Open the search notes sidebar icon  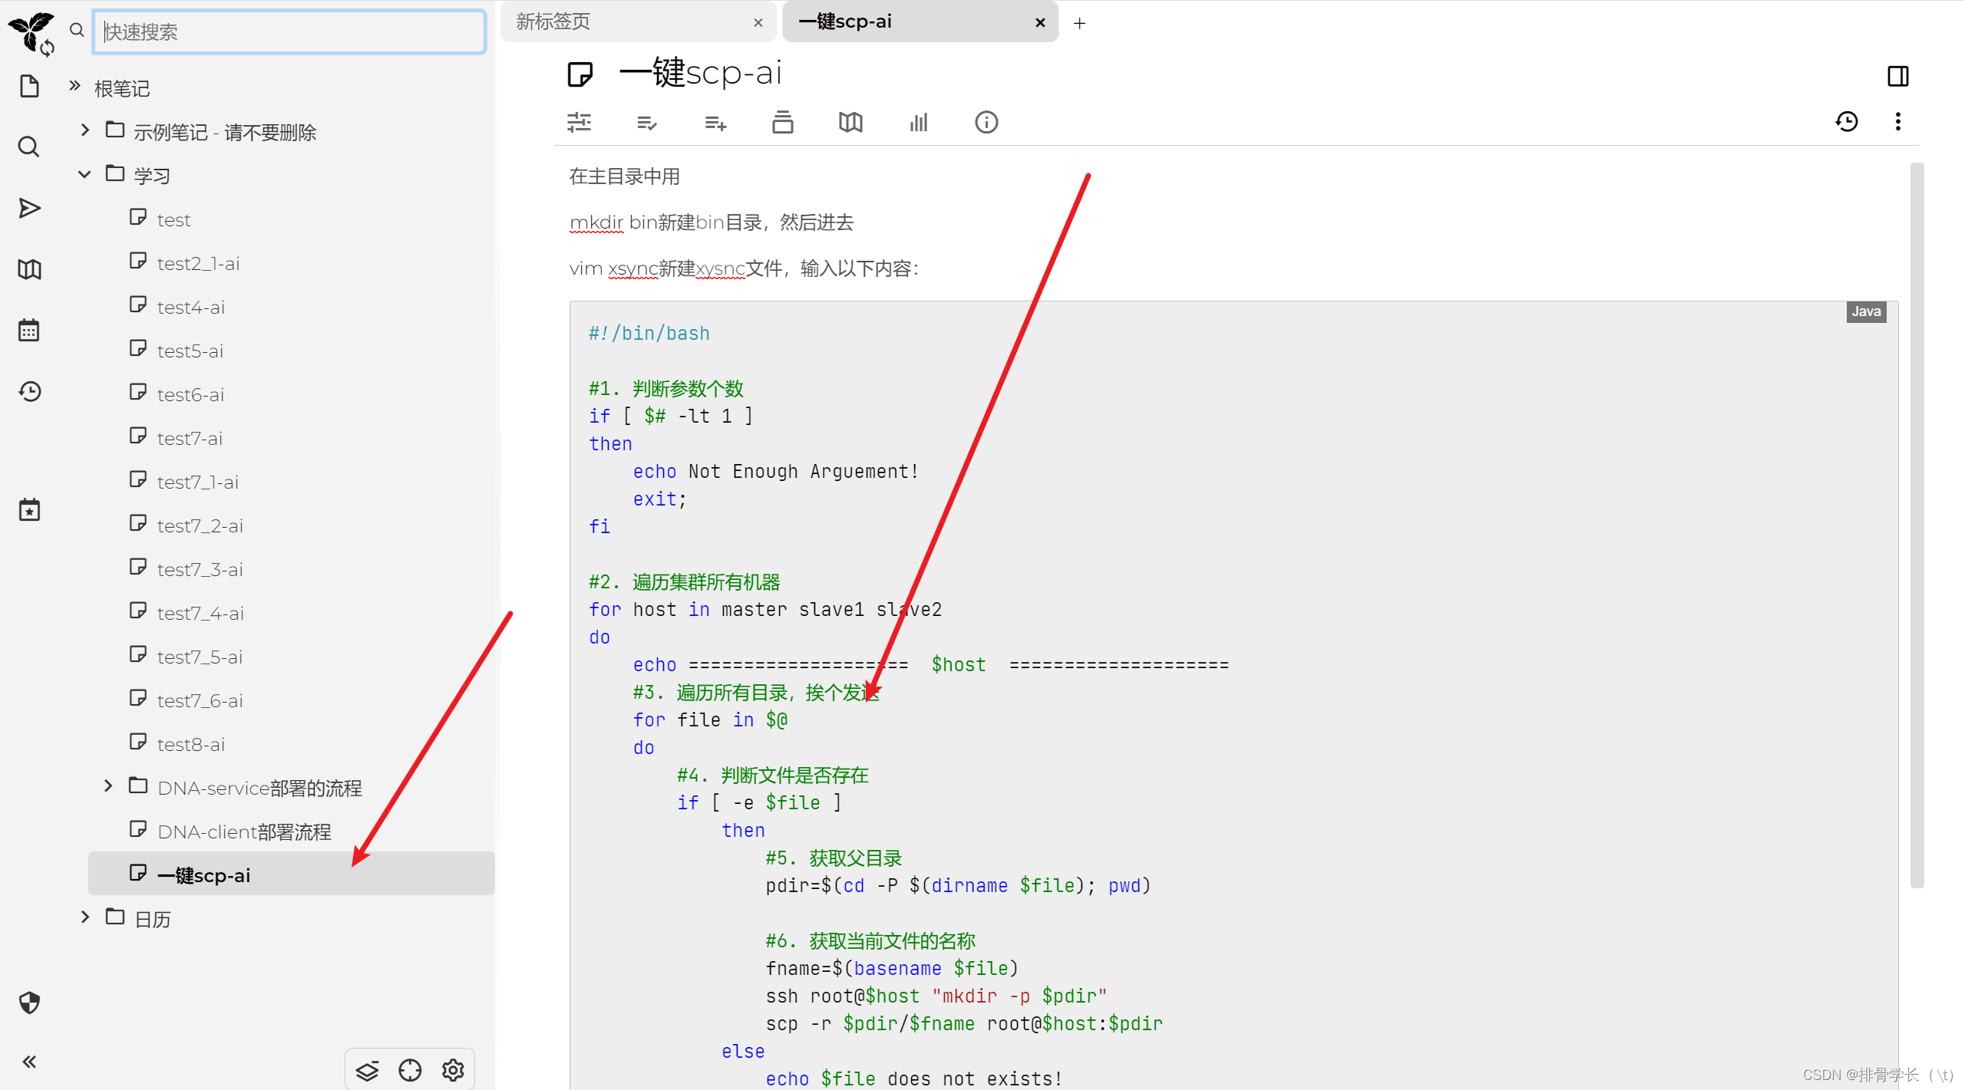[29, 147]
